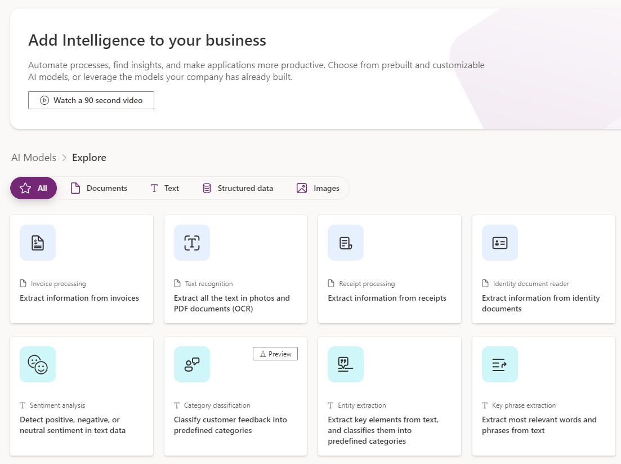
Task: Open Detect positive, negative, or neutral sentiment card
Action: [82, 396]
